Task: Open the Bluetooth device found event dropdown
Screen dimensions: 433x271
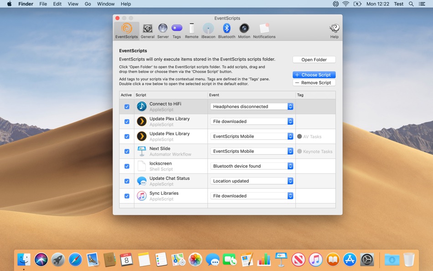Action: tap(252, 167)
